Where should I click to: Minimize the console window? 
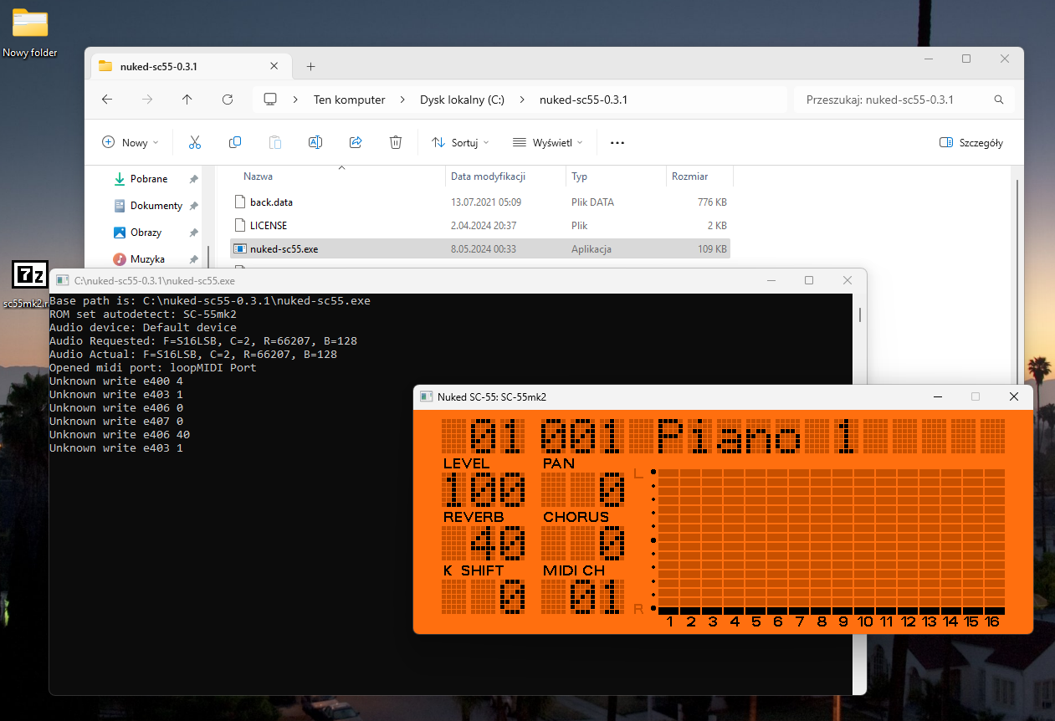click(x=771, y=280)
